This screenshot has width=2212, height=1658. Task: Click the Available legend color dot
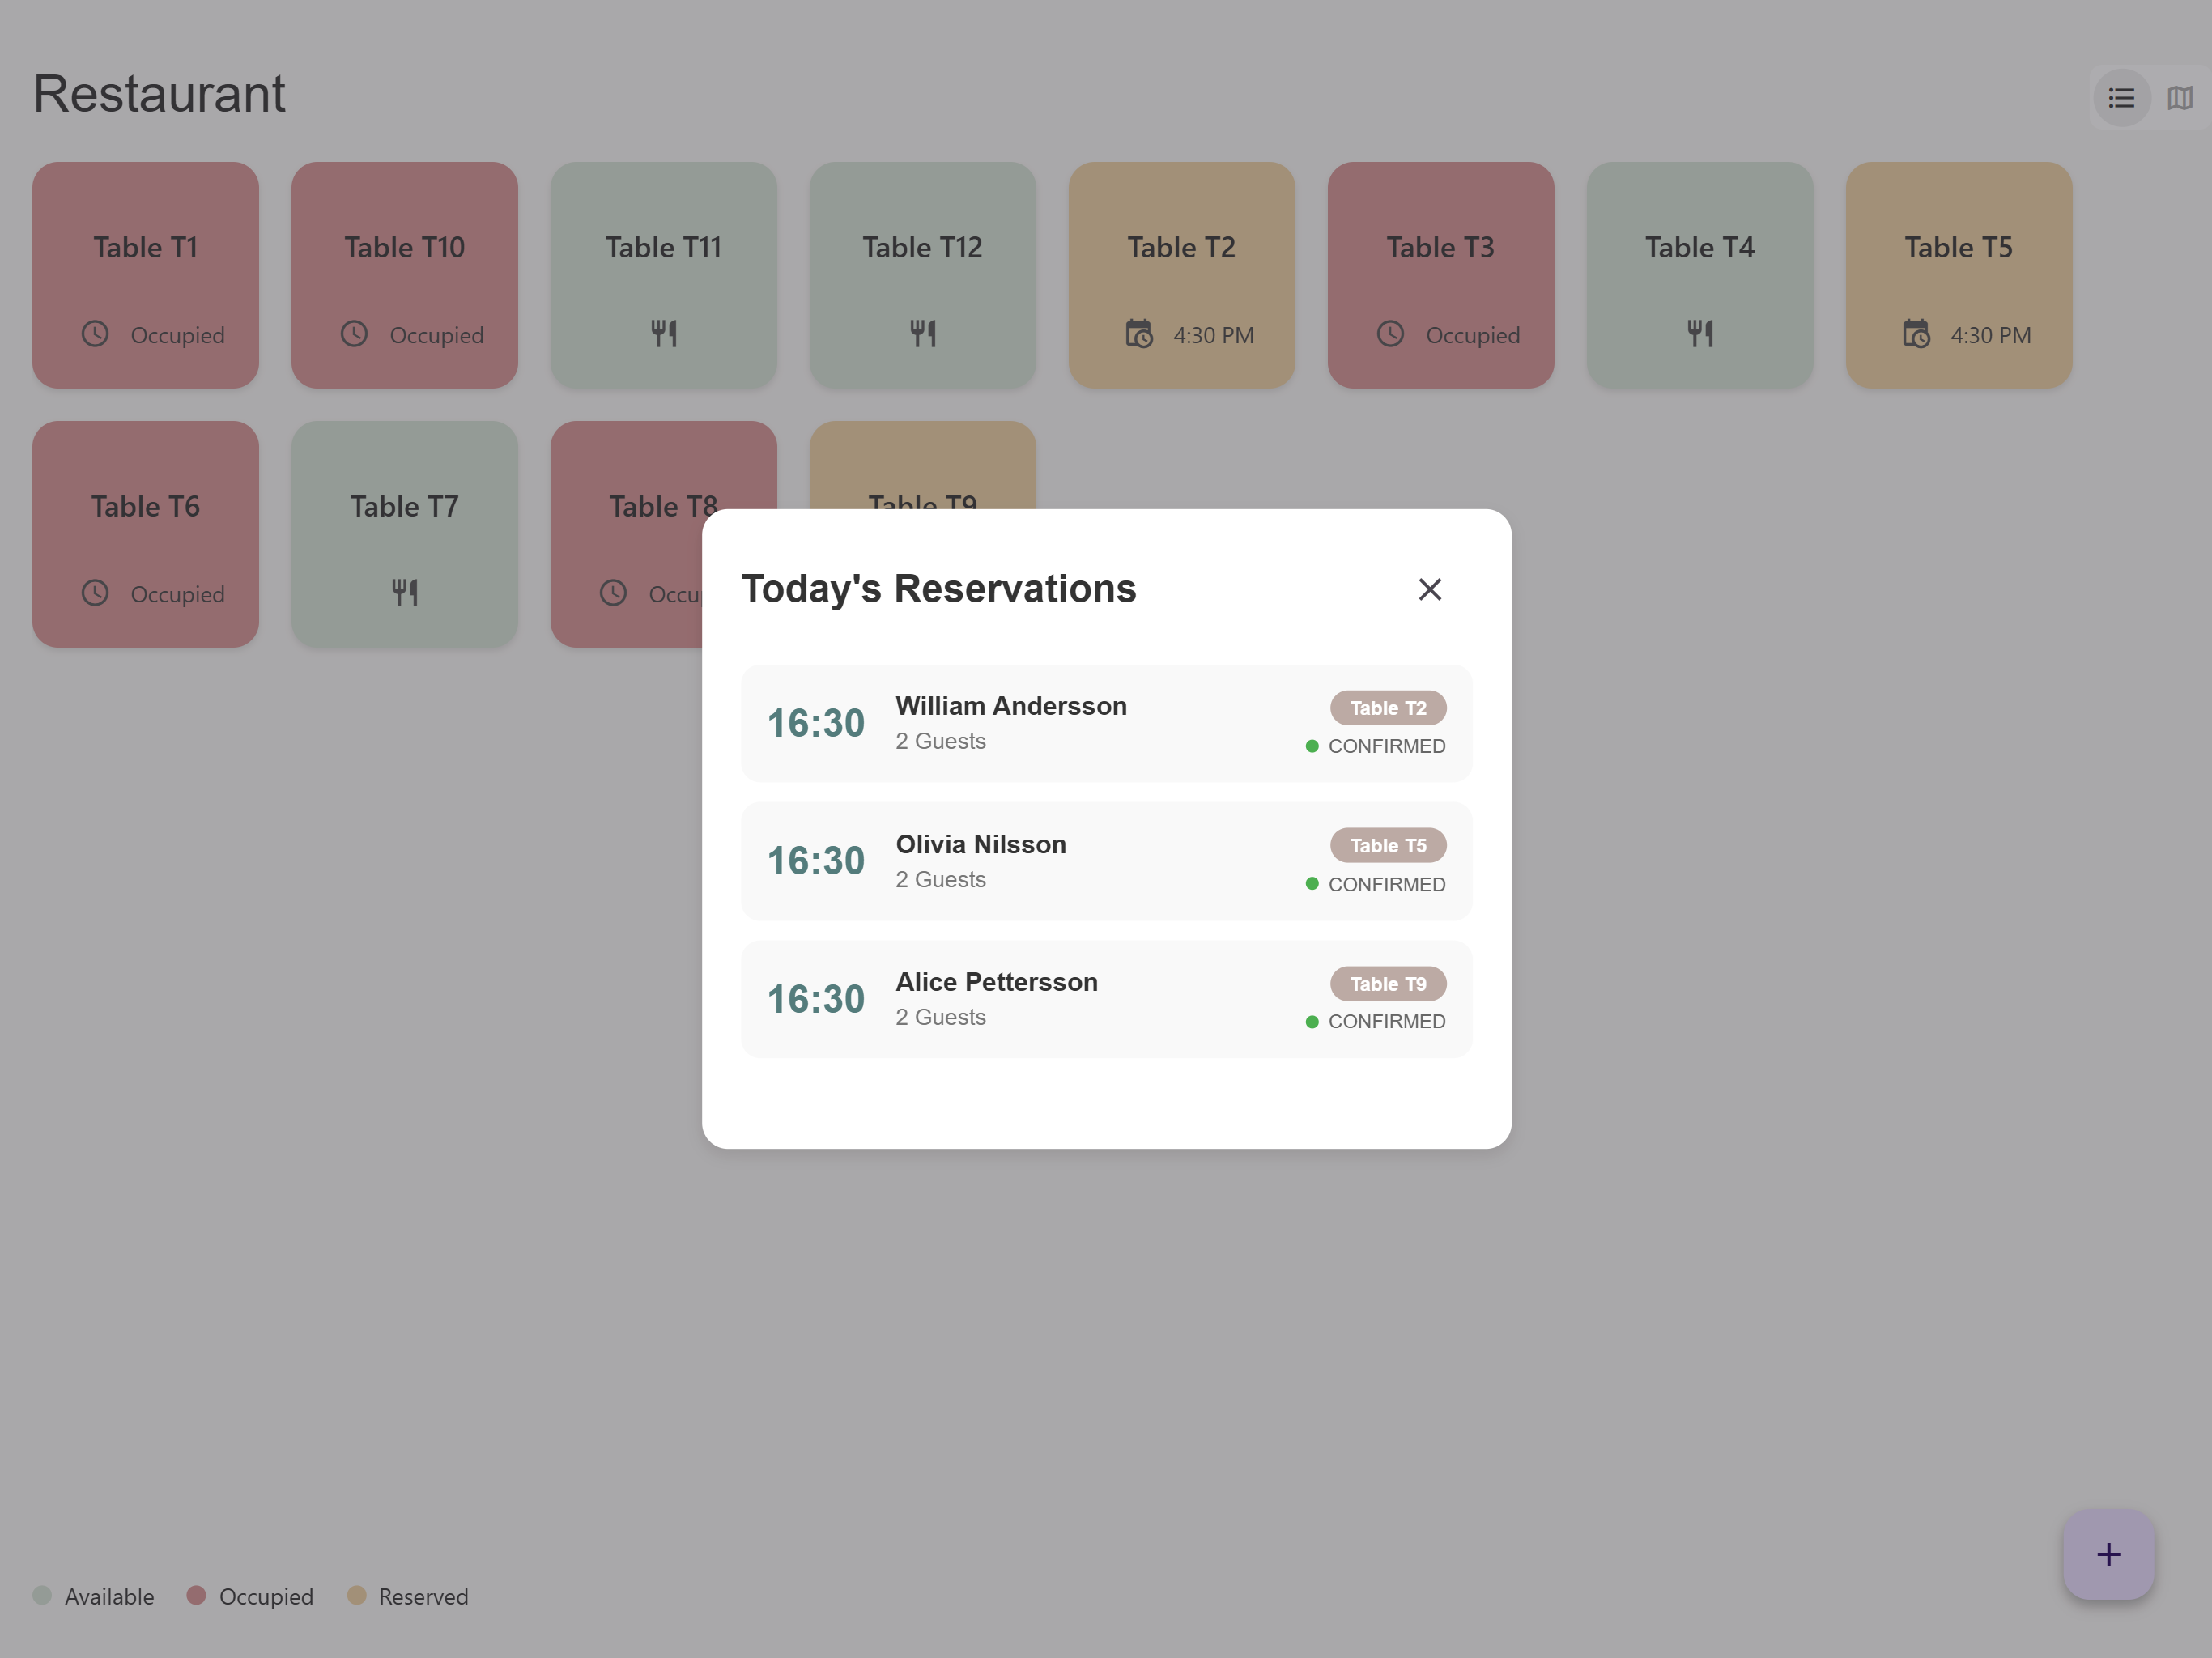click(42, 1595)
